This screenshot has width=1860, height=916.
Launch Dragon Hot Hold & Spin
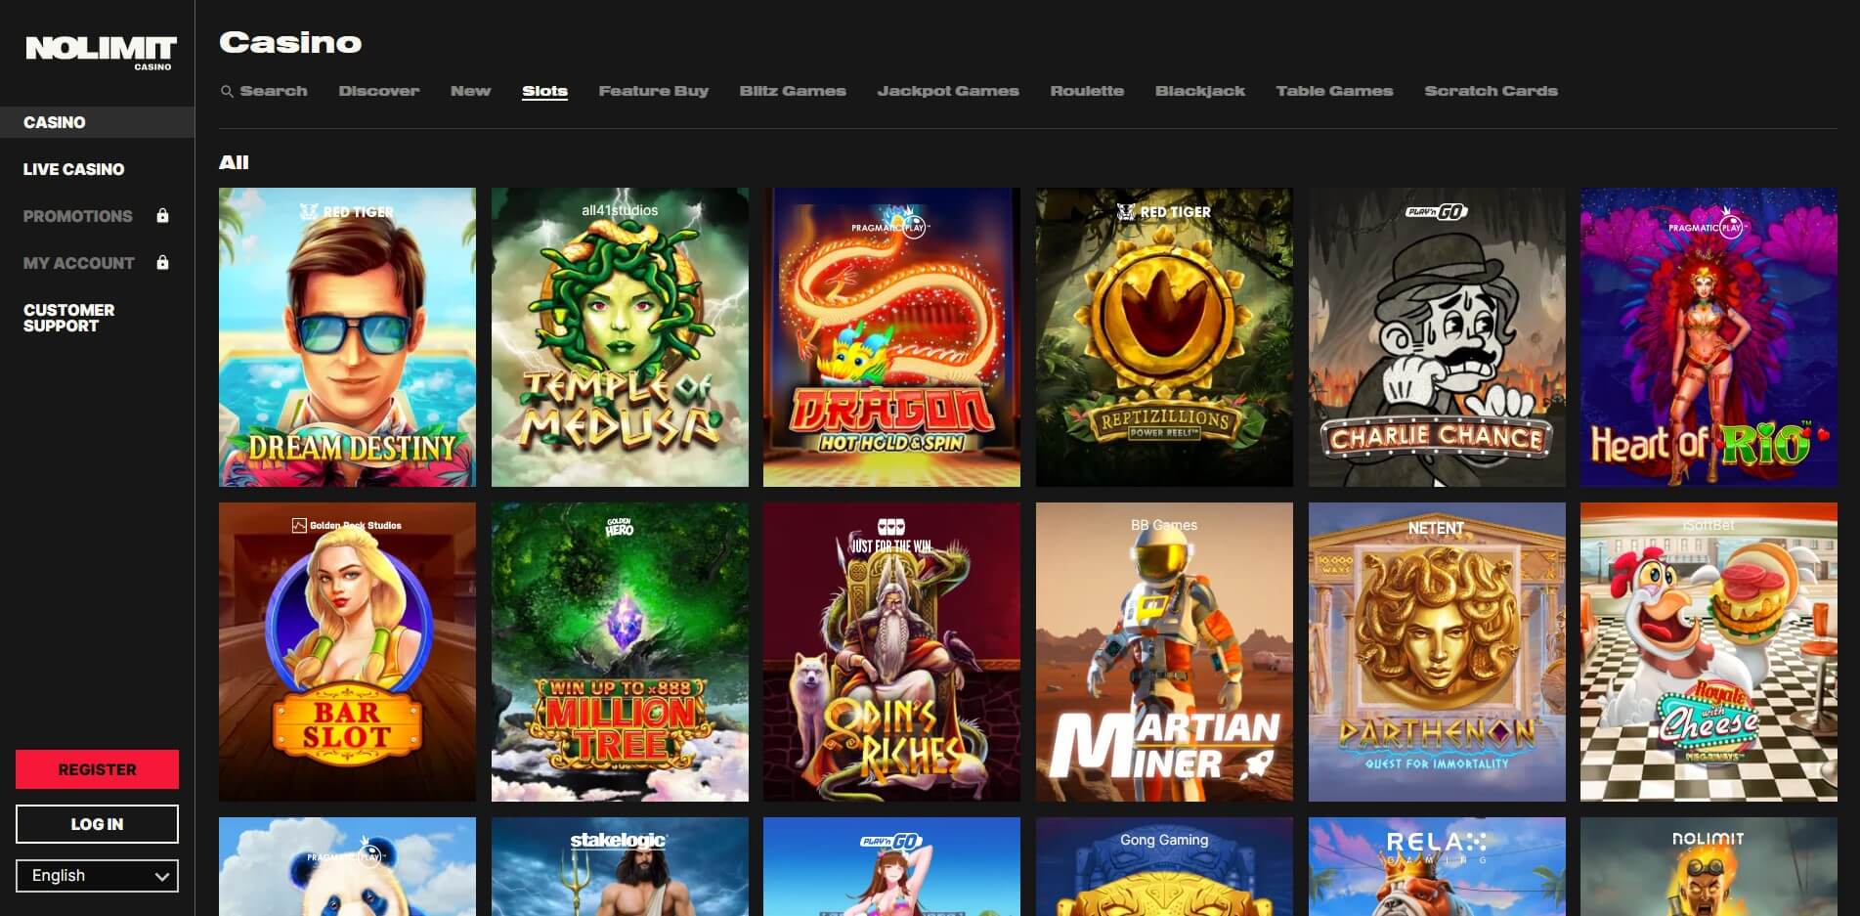click(891, 337)
